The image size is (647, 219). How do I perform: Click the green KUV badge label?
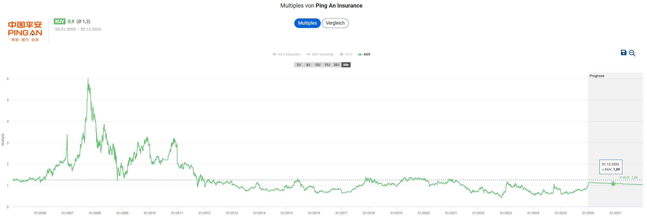pos(60,22)
